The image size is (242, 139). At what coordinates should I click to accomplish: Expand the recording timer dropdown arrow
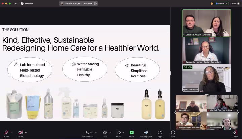227,4
